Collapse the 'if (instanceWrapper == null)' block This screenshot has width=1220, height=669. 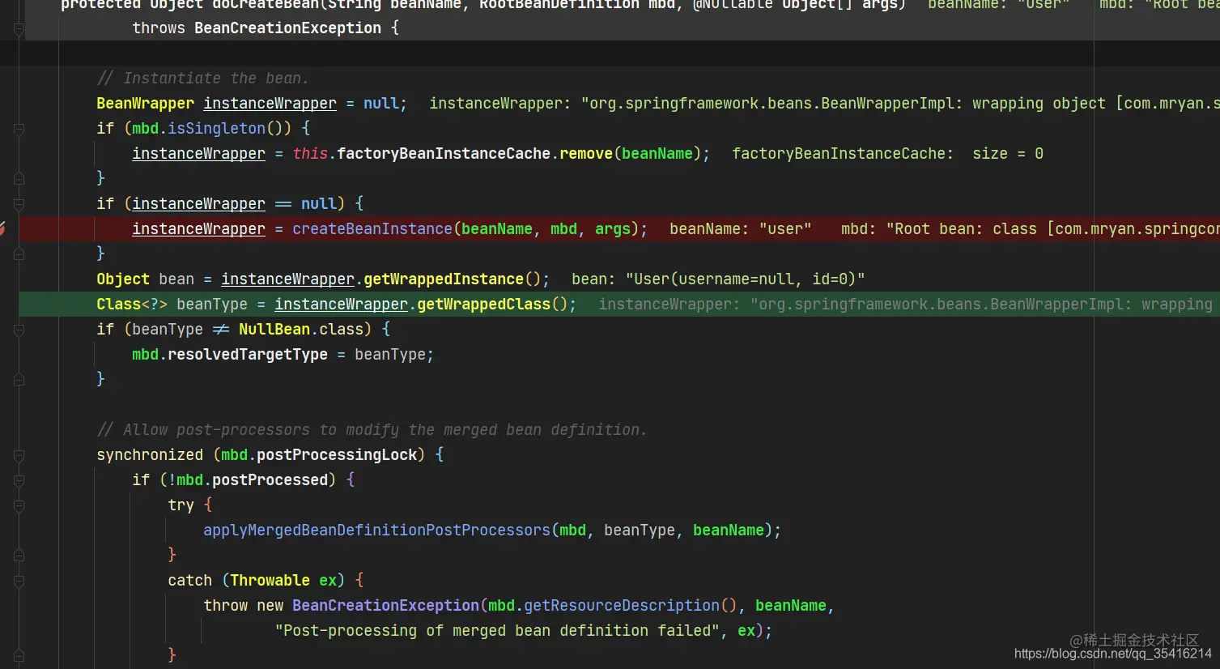point(19,204)
